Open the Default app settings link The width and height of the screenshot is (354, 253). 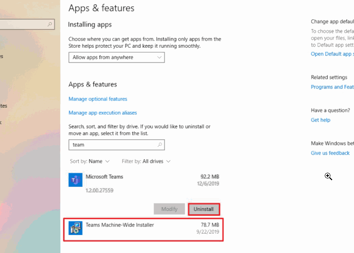pos(332,54)
